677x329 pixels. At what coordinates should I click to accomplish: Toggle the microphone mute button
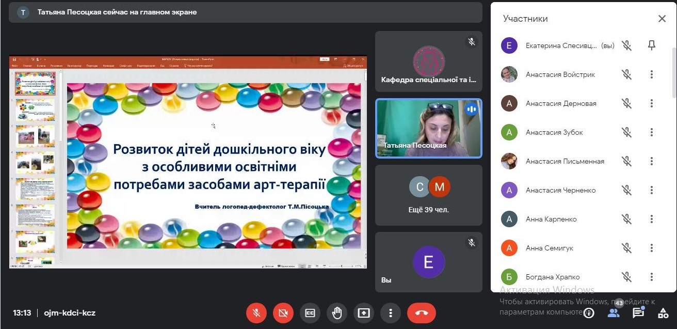pos(256,313)
